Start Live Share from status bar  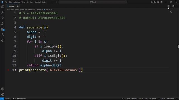click(22, 99)
